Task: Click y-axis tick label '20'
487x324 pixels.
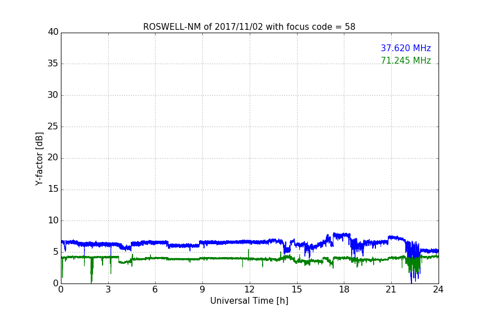Action: click(53, 158)
